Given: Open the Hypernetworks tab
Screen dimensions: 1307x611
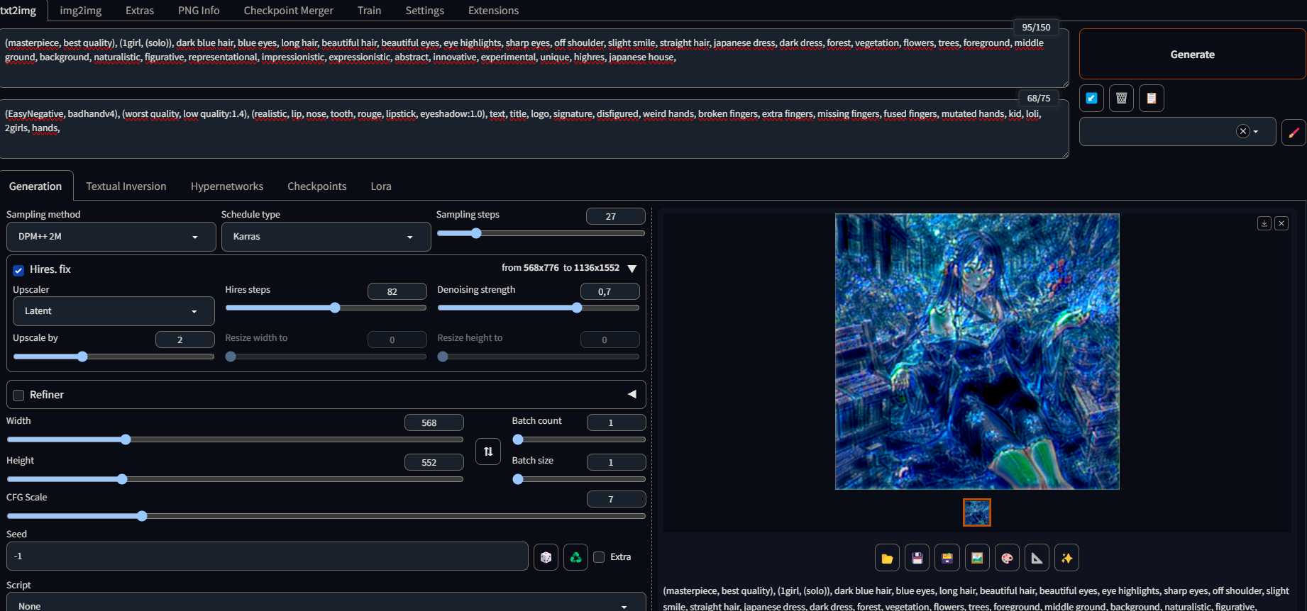Looking at the screenshot, I should tap(227, 186).
